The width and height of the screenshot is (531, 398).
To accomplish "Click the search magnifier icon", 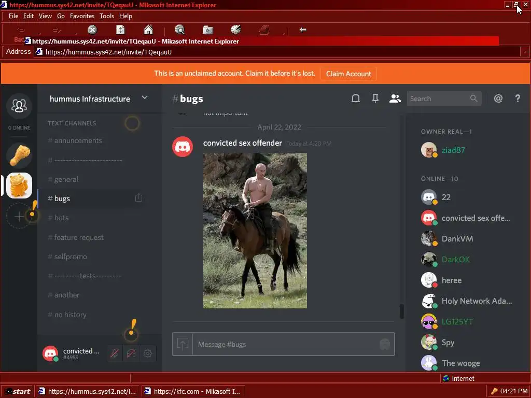I will coord(474,98).
